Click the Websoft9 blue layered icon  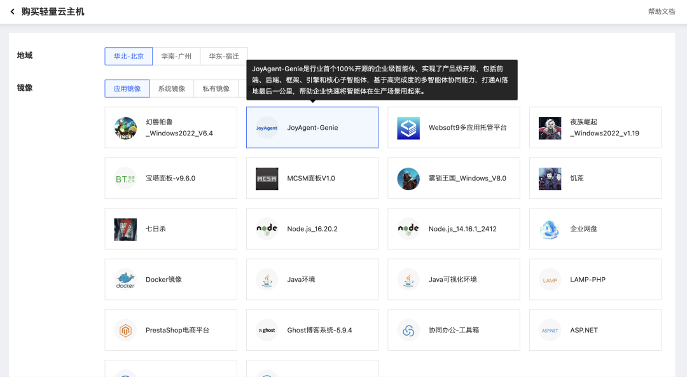[408, 128]
